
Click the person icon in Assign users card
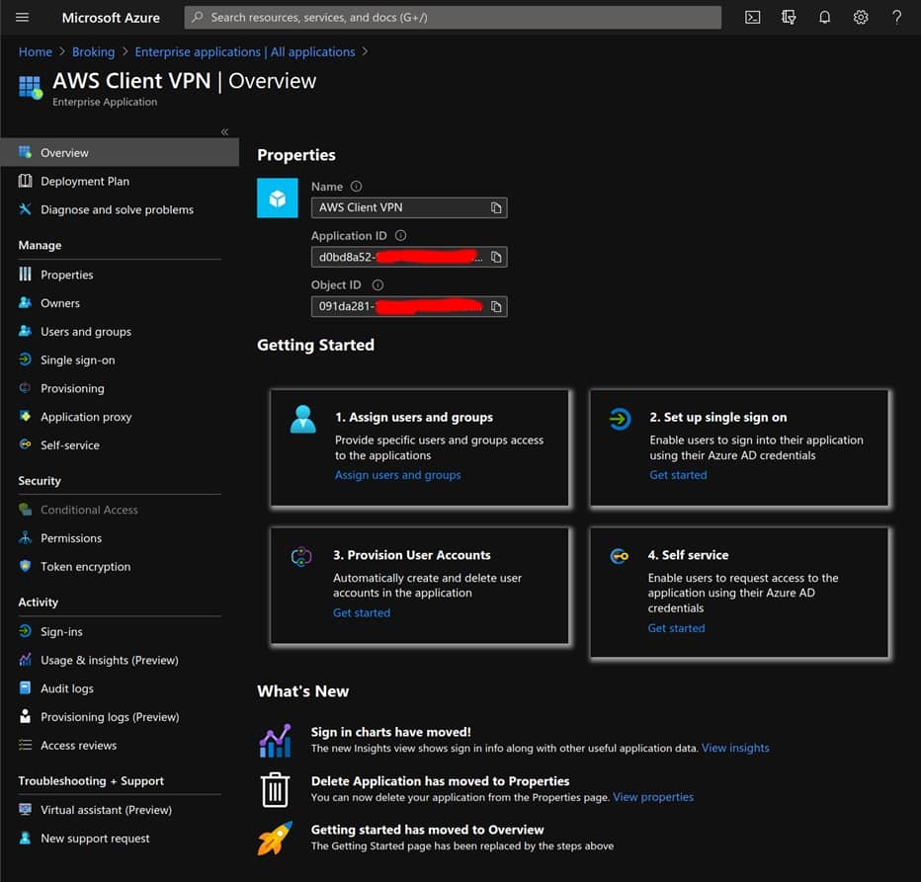[303, 420]
